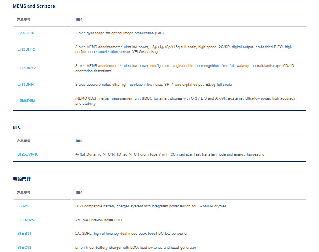Open the LIS3DHH product page link
This screenshot has width=319, height=252.
[26, 85]
